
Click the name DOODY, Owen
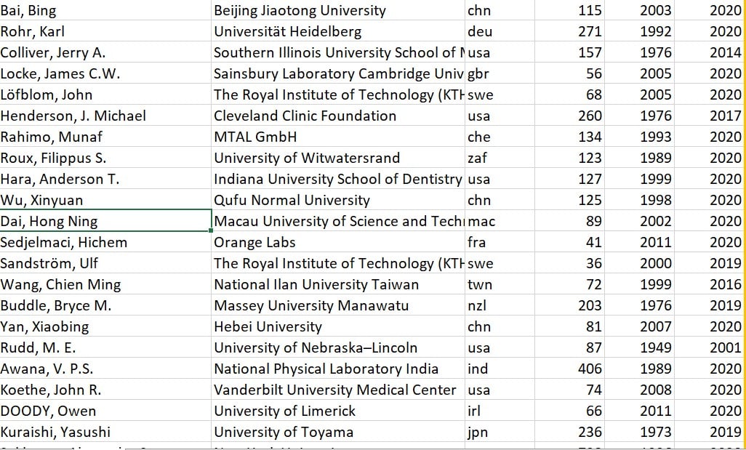(105, 410)
